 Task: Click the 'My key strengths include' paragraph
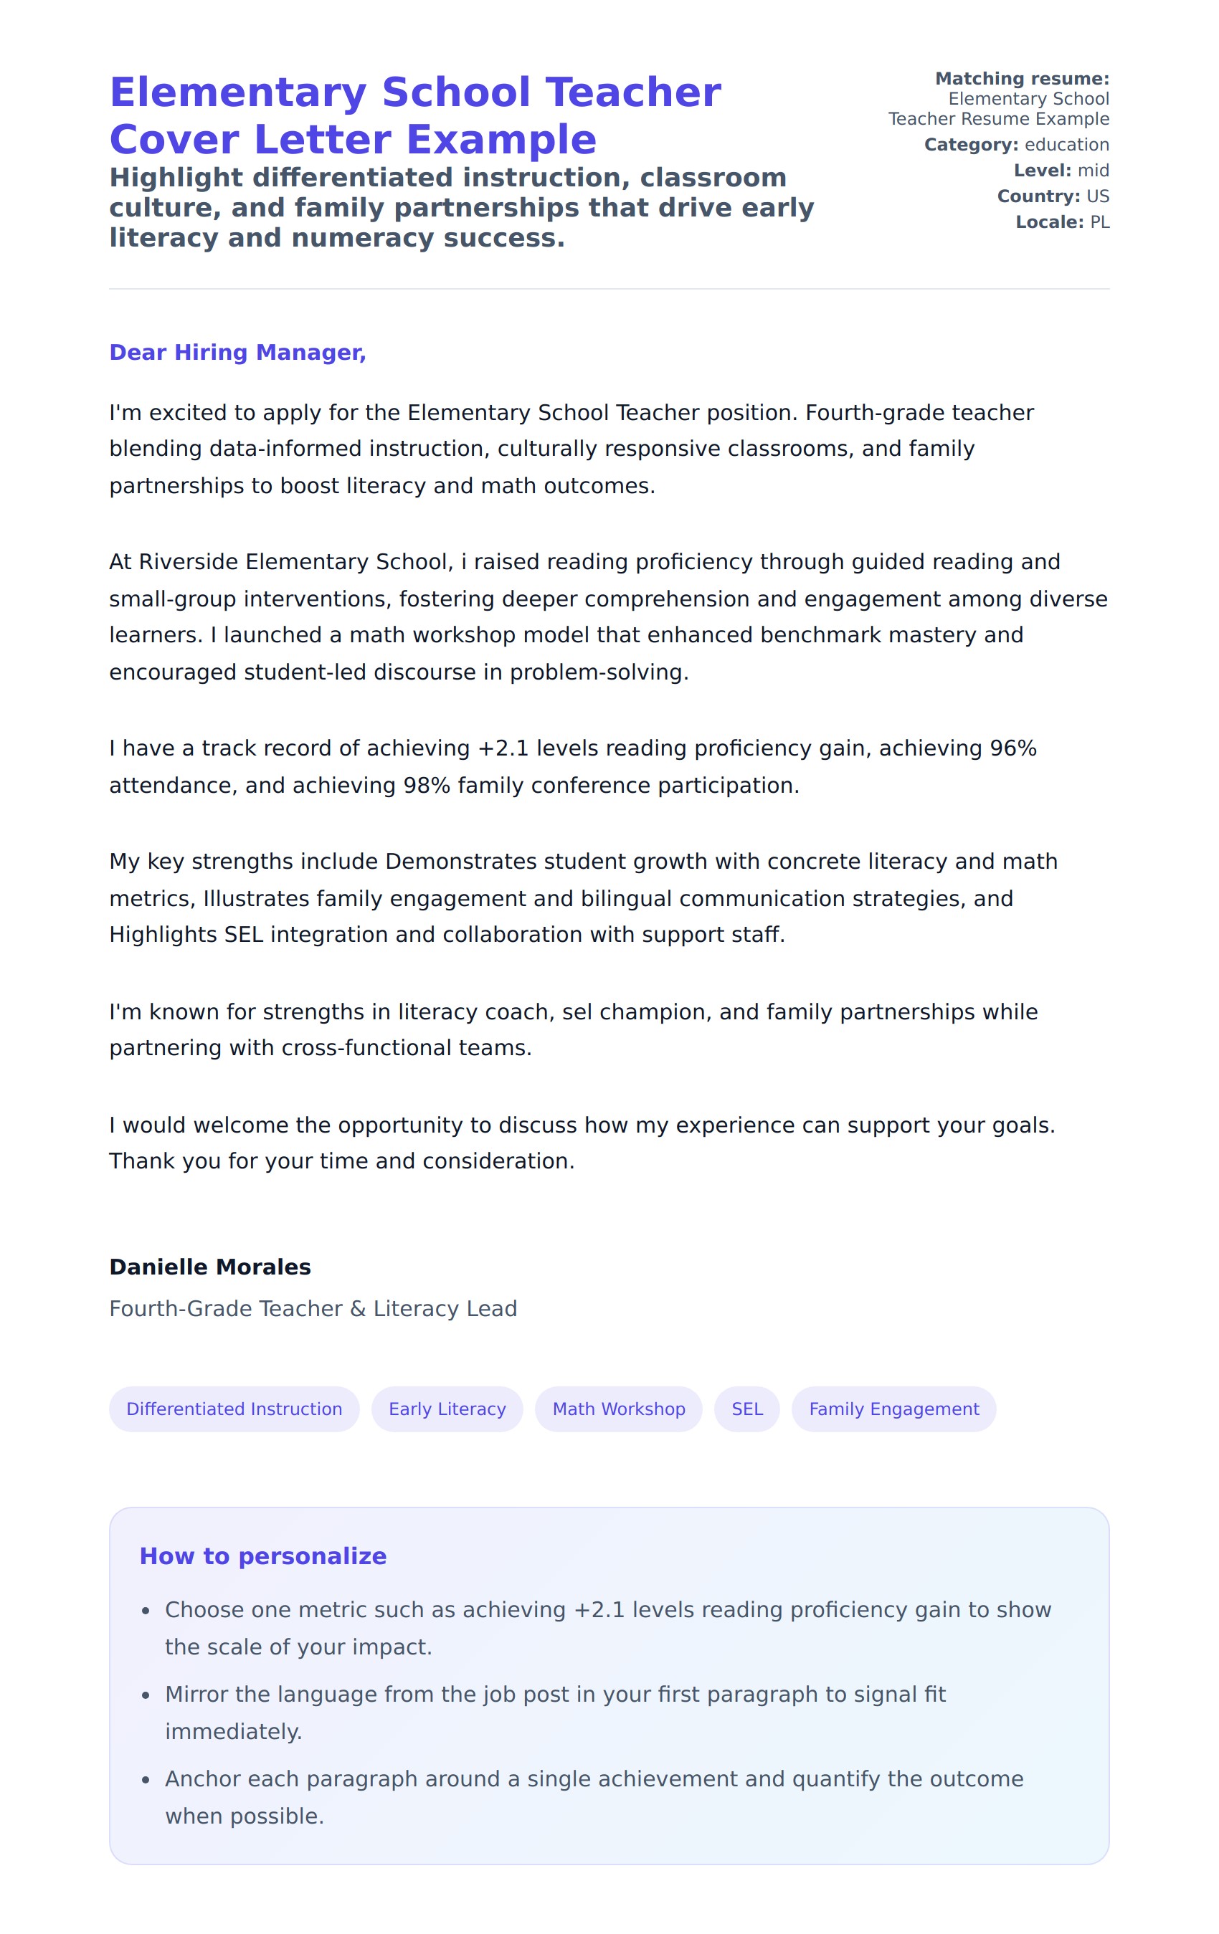tap(582, 897)
